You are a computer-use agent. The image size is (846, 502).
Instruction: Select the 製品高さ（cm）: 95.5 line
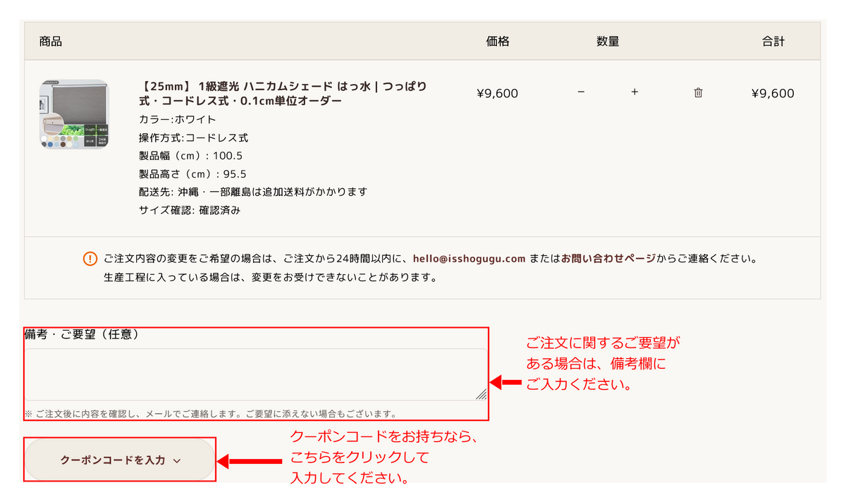click(193, 174)
